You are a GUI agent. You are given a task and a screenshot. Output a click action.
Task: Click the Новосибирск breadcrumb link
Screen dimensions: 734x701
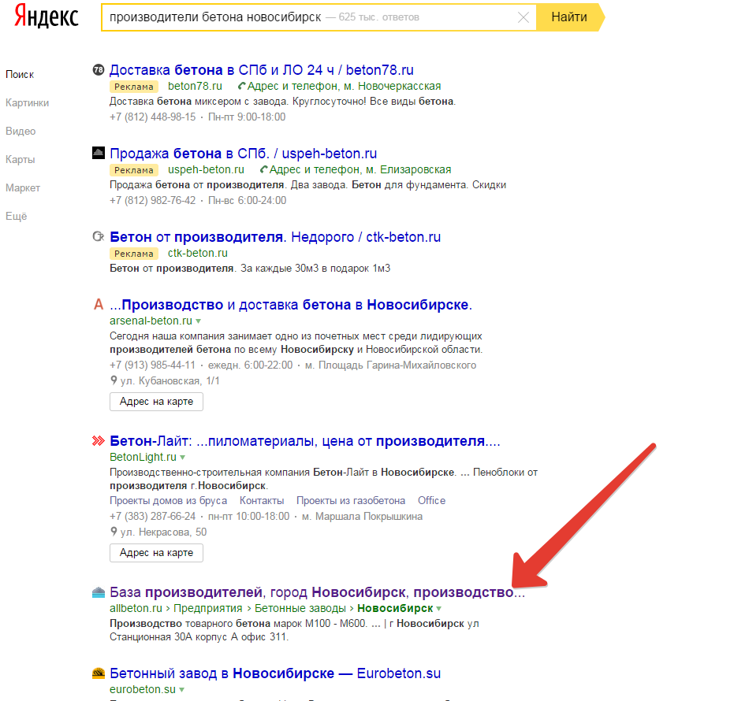click(395, 608)
